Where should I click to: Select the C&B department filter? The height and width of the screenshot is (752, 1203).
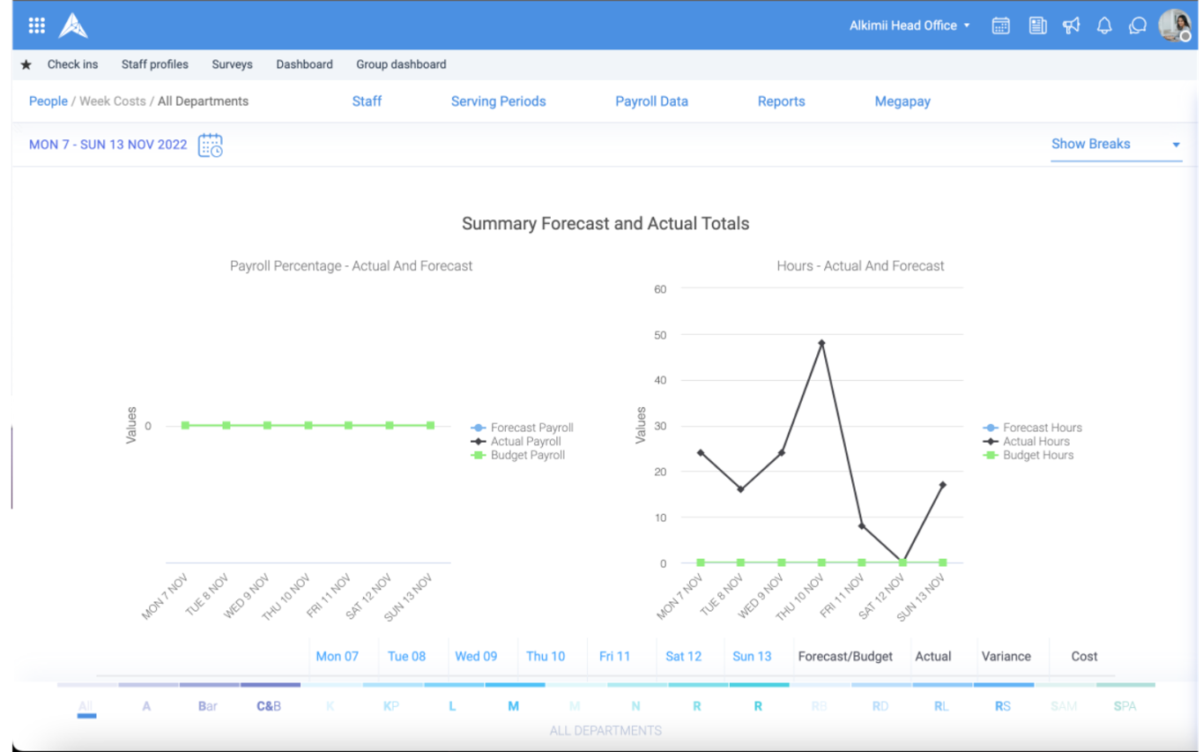(269, 706)
